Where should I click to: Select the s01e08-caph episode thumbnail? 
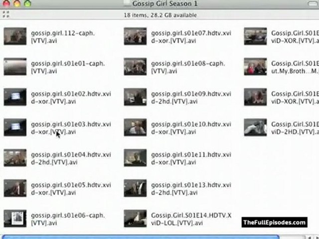(135, 66)
